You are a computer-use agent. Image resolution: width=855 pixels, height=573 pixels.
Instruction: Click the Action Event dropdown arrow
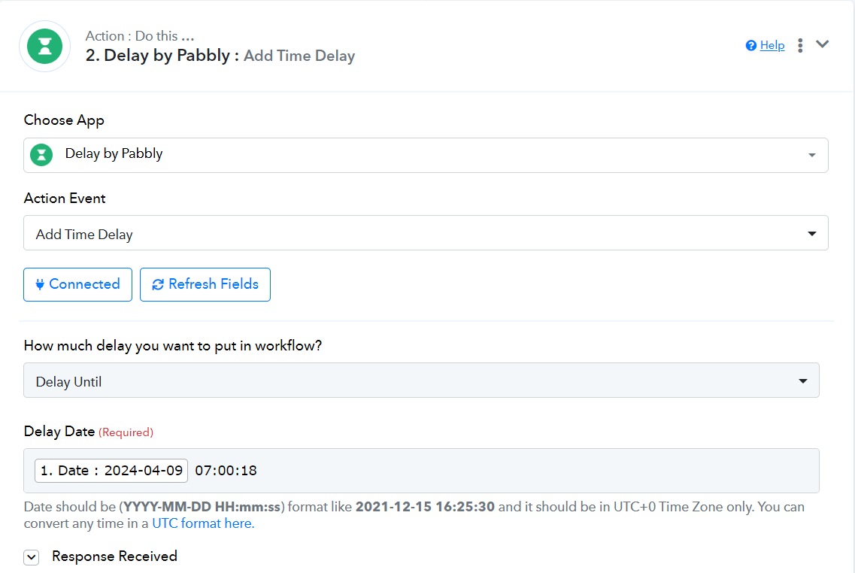click(x=812, y=233)
